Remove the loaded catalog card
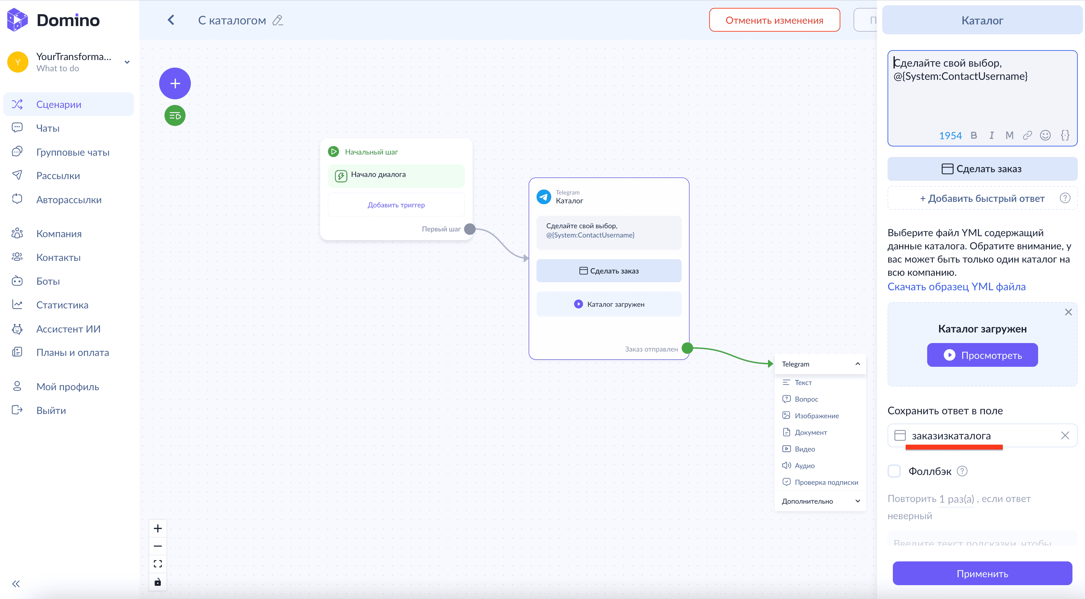 pos(1068,312)
